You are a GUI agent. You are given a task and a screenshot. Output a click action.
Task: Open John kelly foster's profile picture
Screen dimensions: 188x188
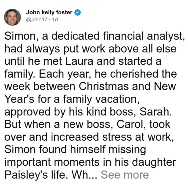click(12, 17)
